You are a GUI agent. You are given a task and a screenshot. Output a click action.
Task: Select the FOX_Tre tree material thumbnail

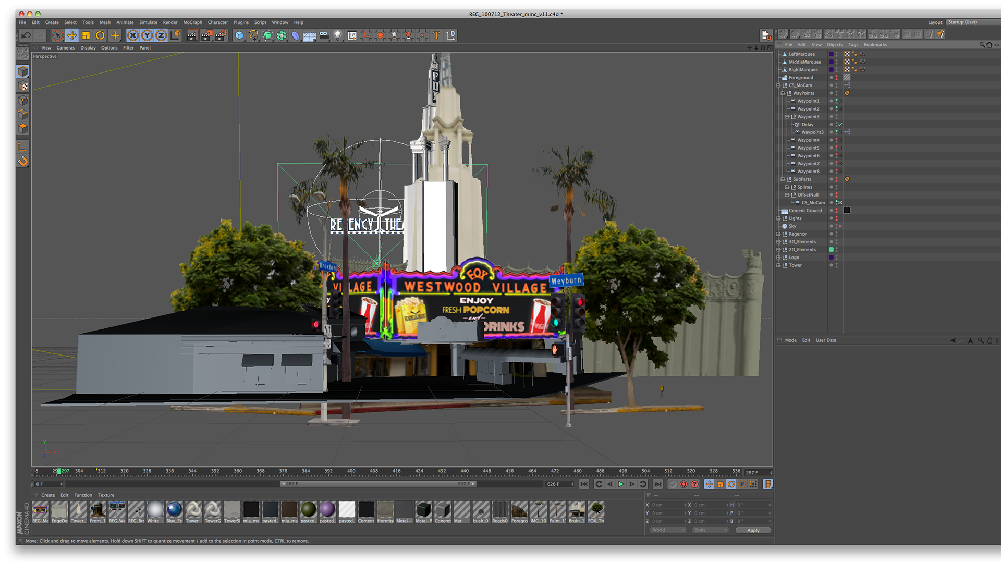(x=595, y=509)
